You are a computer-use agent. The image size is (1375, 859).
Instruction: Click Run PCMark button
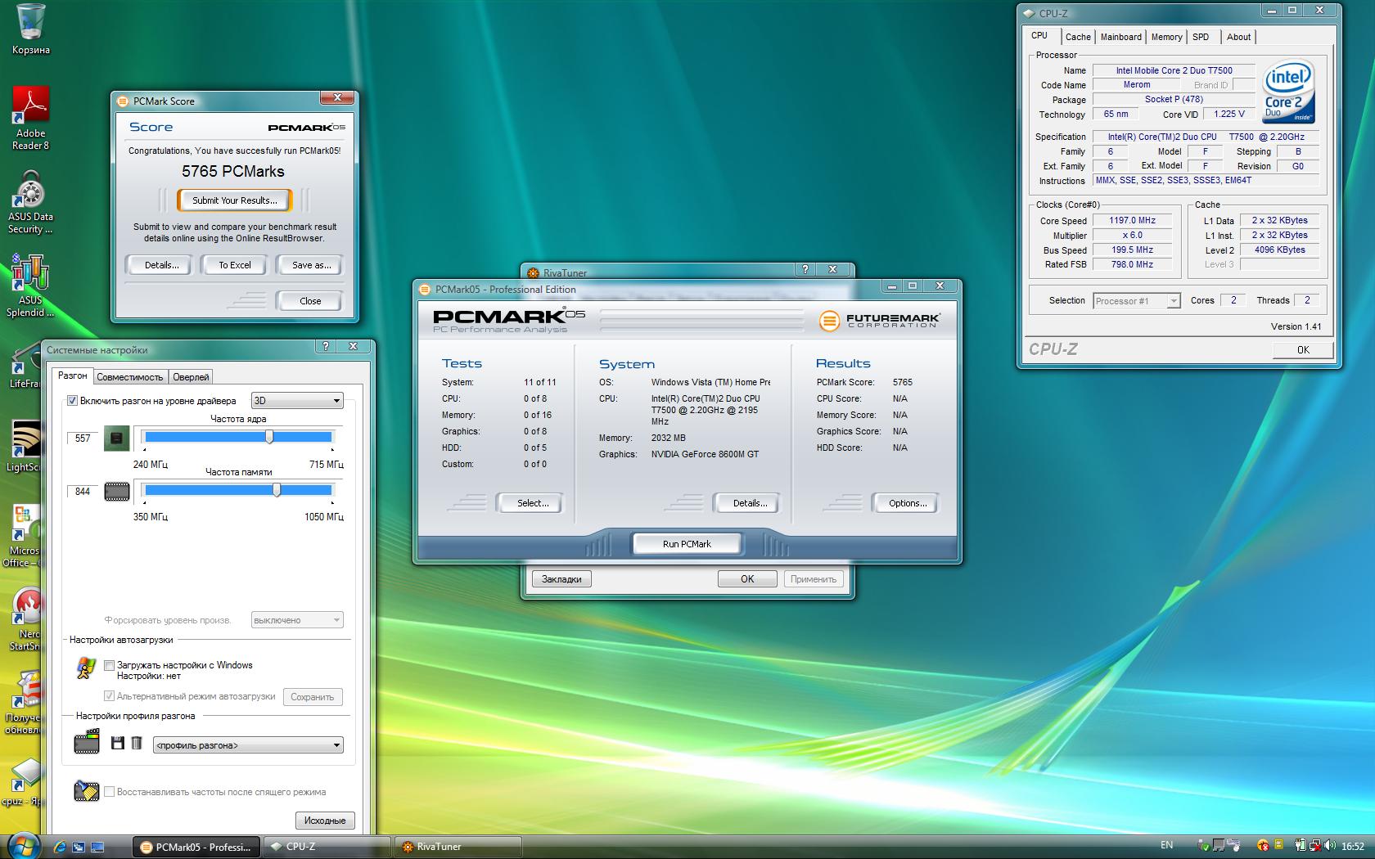click(x=687, y=544)
